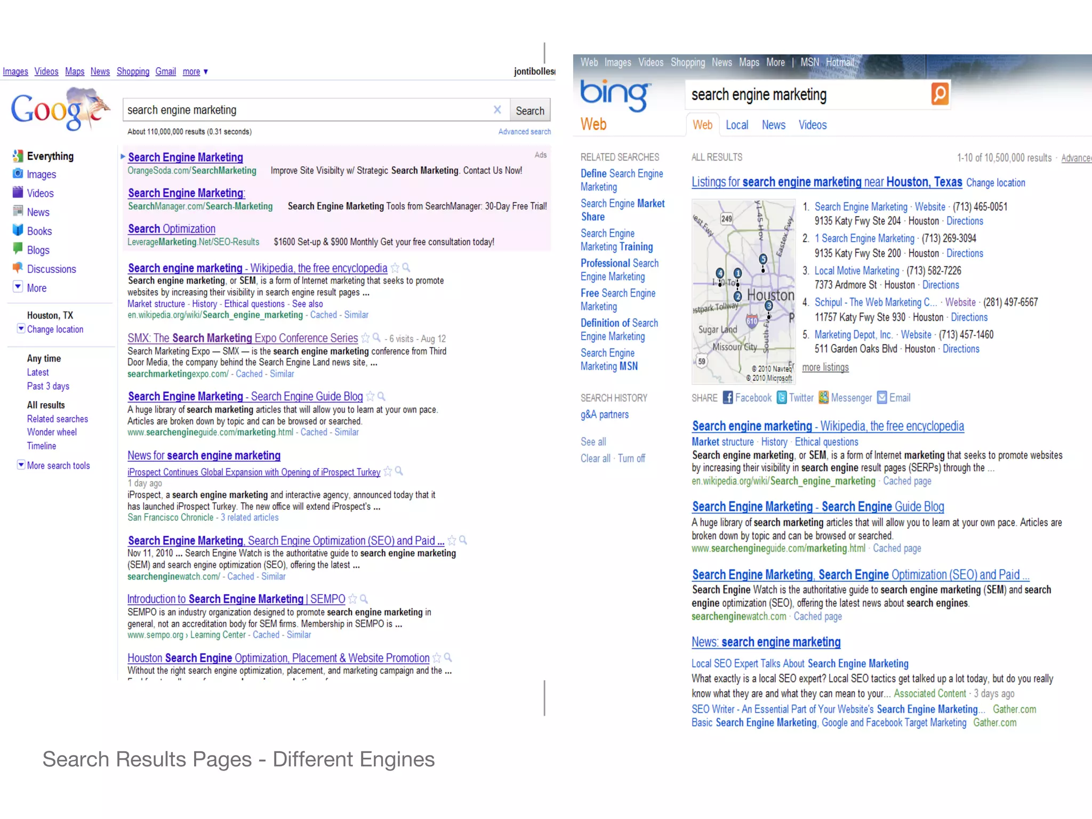Preview the SEMPO result with magnifier icon
Viewport: 1092px width, 819px height.
coord(364,599)
